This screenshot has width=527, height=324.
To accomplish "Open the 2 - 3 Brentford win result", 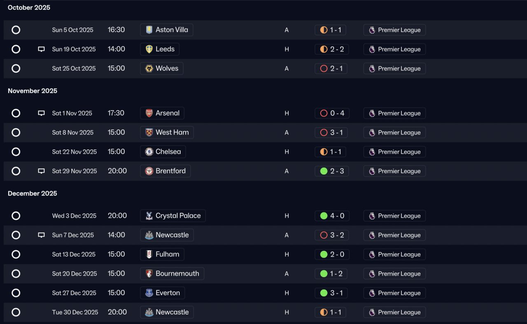I will 332,171.
